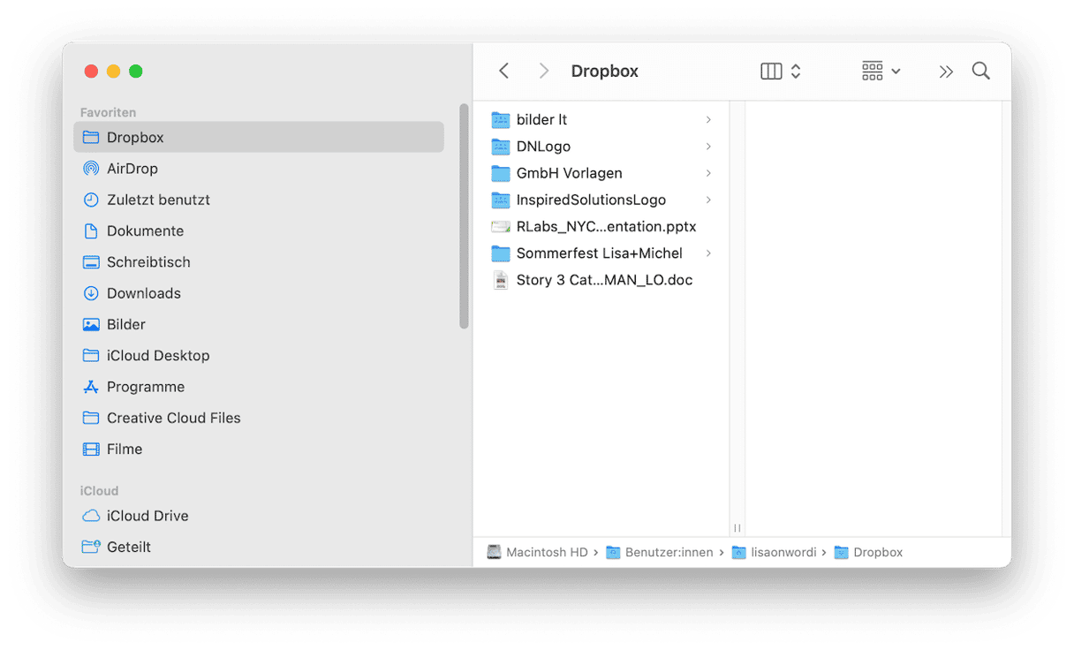1074x650 pixels.
Task: Click the Dropbox folder icon in sidebar
Action: [x=90, y=137]
